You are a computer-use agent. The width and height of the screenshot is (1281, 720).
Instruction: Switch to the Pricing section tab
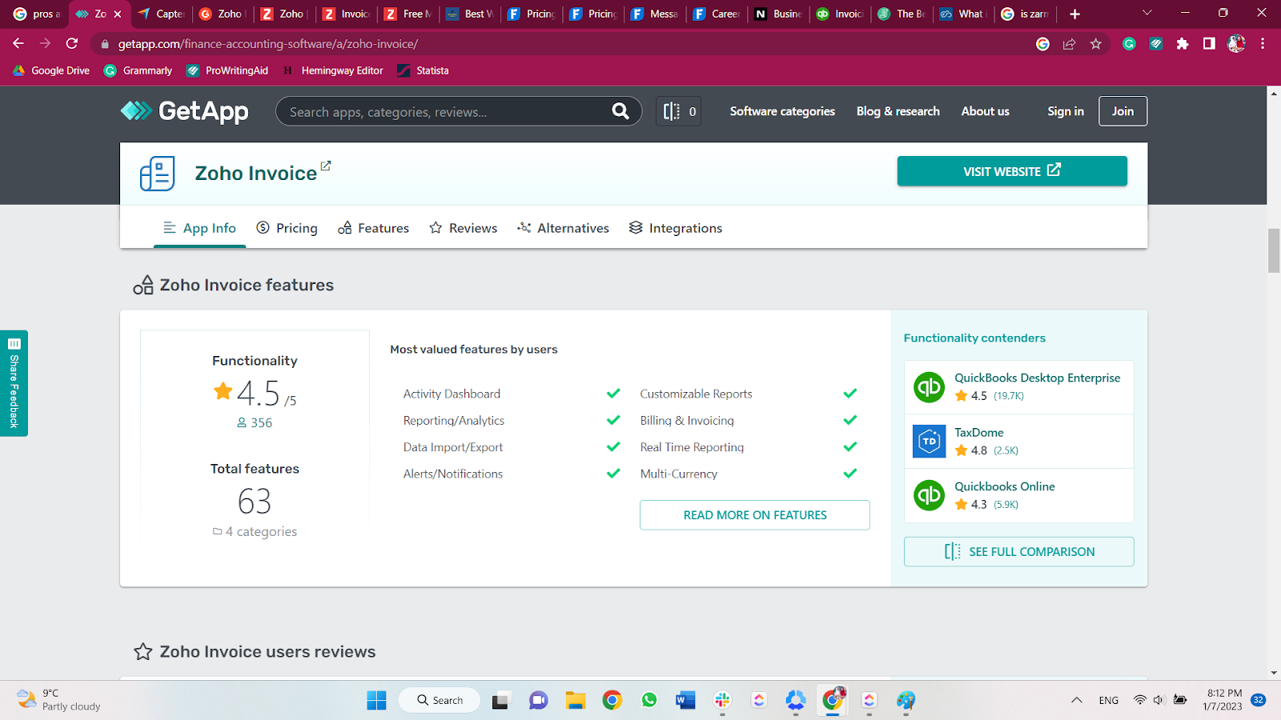[287, 228]
